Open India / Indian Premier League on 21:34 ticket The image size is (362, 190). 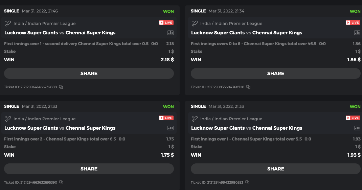pyautogui.click(x=231, y=24)
